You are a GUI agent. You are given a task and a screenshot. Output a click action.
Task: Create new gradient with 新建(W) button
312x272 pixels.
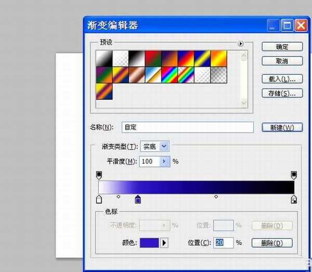click(x=282, y=127)
